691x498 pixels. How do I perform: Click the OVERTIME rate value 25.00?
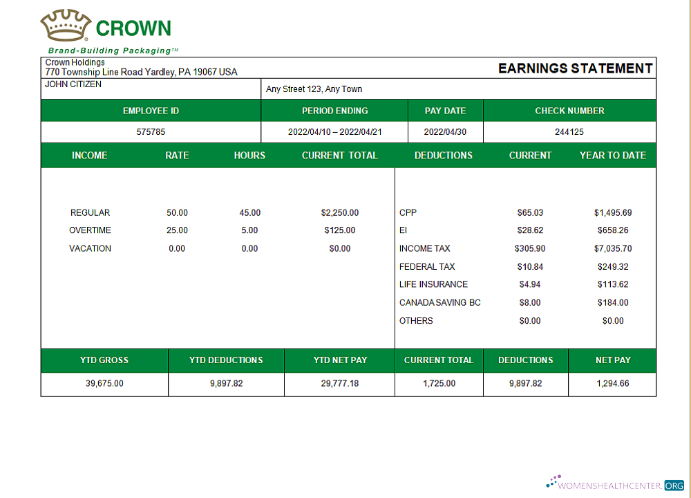pos(177,230)
